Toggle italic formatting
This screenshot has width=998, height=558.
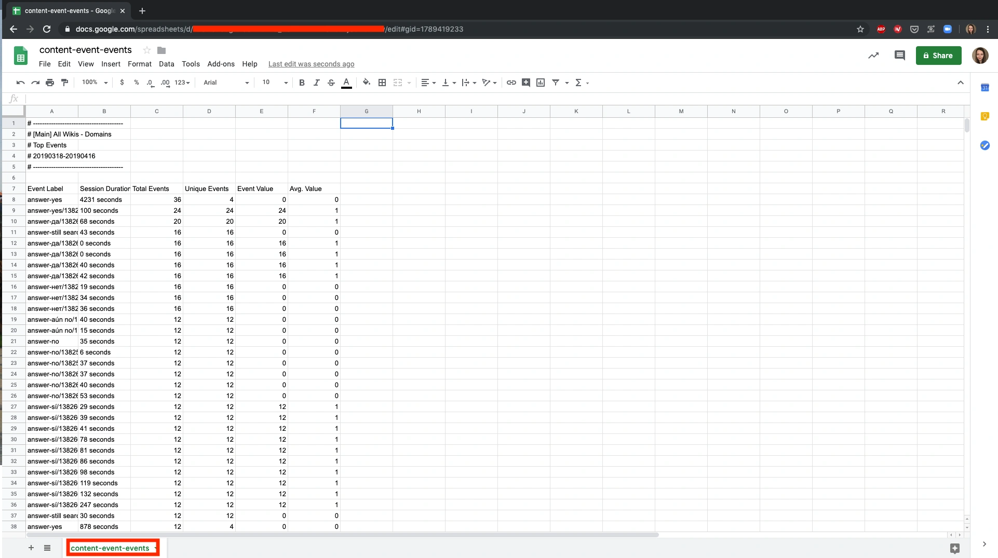[x=316, y=83]
